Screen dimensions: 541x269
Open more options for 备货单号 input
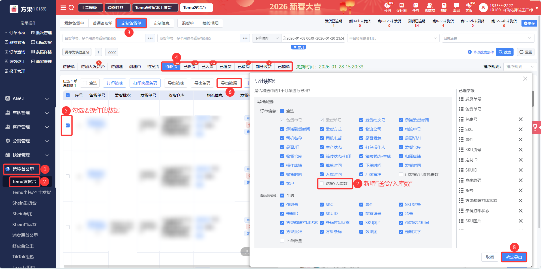point(150,38)
